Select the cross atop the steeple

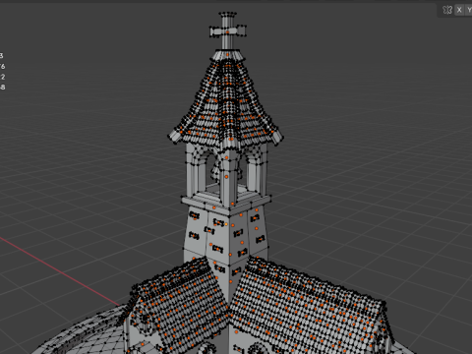[228, 31]
